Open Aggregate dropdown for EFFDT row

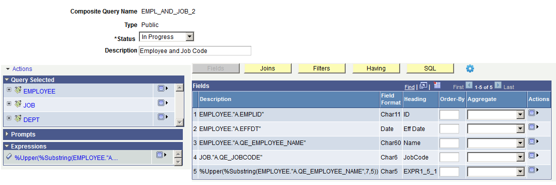(x=520, y=129)
